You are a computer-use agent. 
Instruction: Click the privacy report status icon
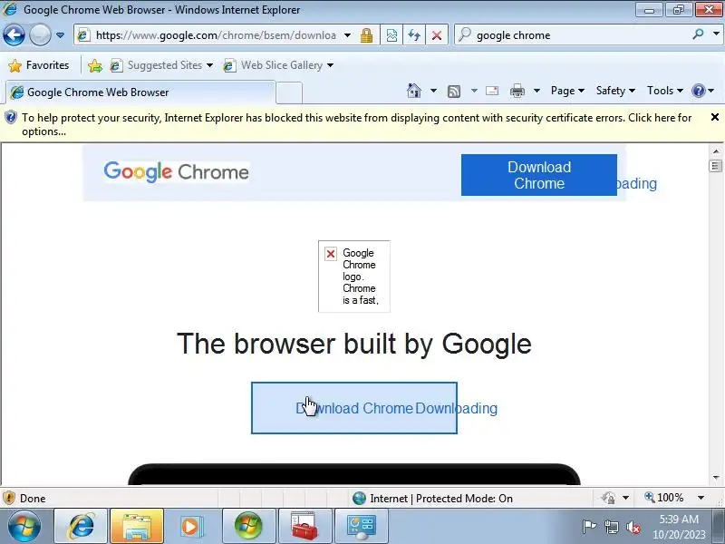click(608, 498)
